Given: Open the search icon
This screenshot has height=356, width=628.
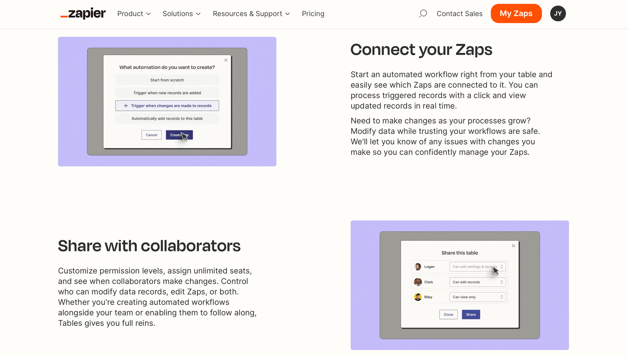Looking at the screenshot, I should pos(423,13).
